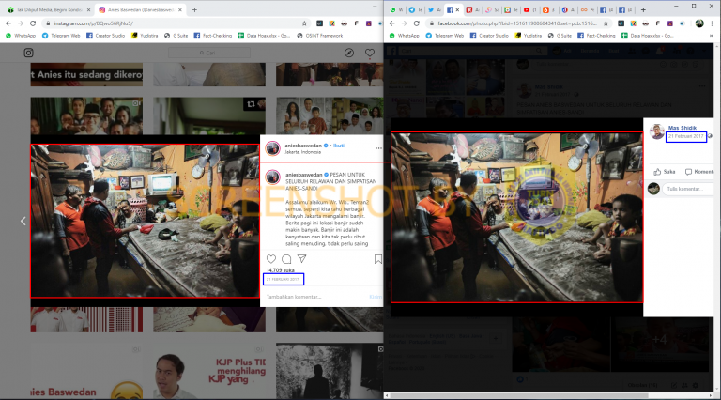The width and height of the screenshot is (721, 400).
Task: Reload the Facebook page in the right window
Action: [x=416, y=23]
